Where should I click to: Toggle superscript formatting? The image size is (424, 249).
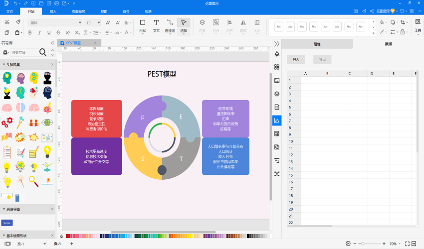click(68, 33)
